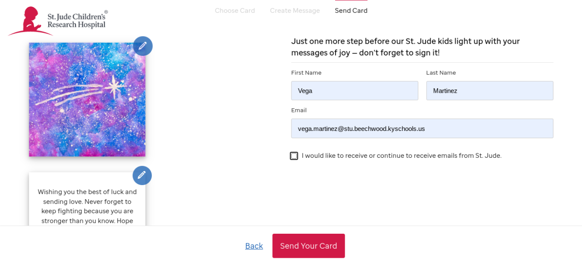
Task: Go to the Choose Card step tab
Action: [x=235, y=10]
